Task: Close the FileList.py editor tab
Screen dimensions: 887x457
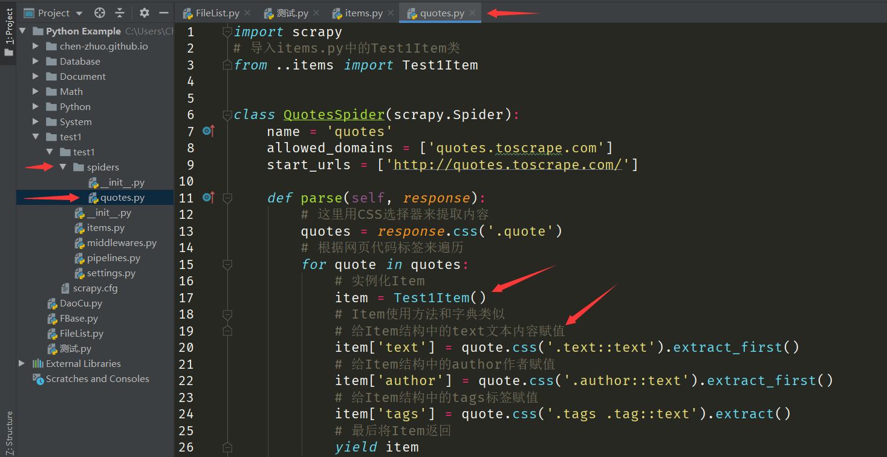Action: pyautogui.click(x=247, y=13)
